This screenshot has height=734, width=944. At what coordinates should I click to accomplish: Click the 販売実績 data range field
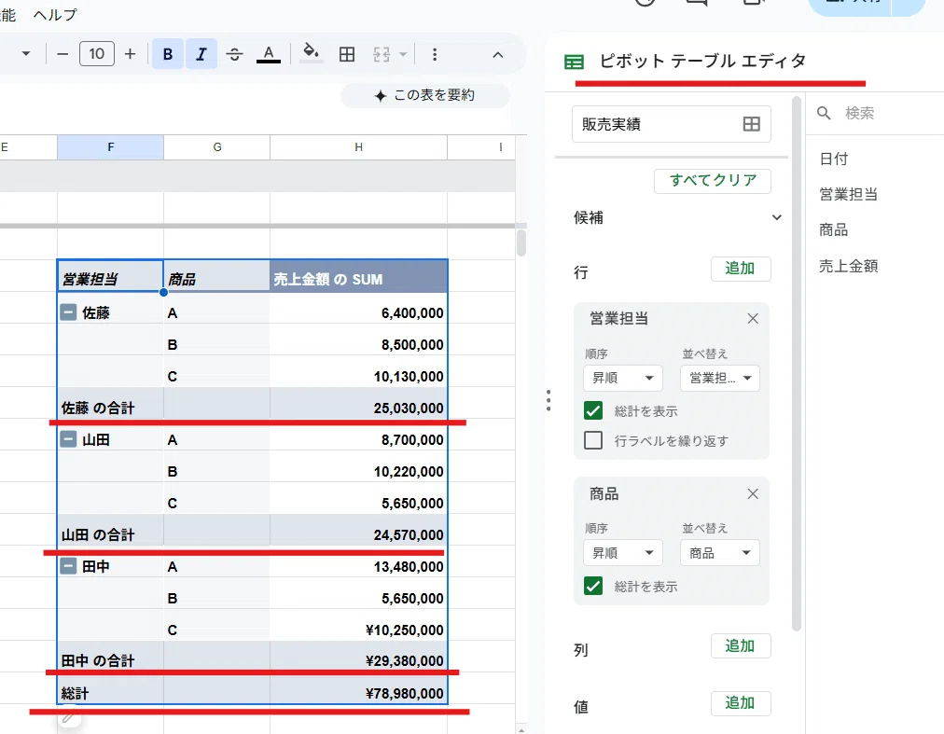pos(672,124)
